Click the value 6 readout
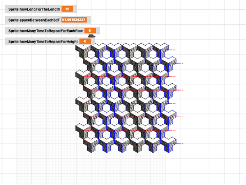Viewport: 246px width, 185px height. (x=90, y=31)
